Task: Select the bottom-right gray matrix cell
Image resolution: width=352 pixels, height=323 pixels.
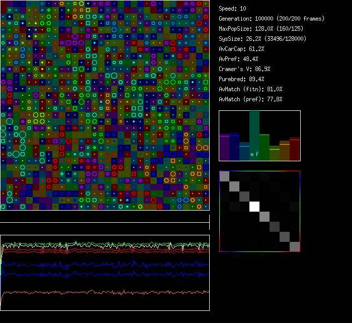Action: pos(295,246)
